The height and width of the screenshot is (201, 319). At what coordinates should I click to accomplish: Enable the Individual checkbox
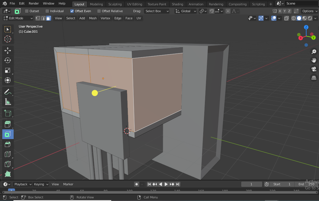pyautogui.click(x=47, y=11)
